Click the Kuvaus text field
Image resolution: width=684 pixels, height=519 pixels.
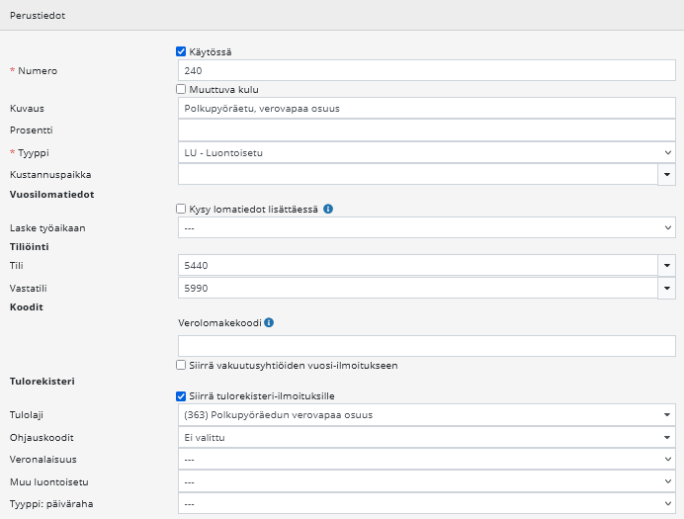tap(426, 108)
